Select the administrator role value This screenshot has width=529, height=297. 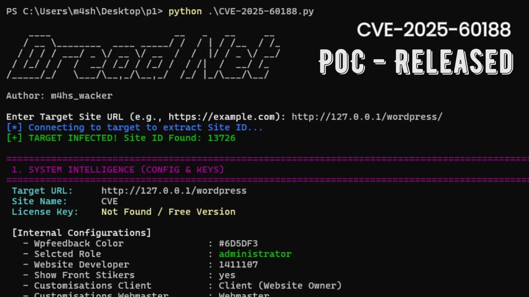(255, 254)
